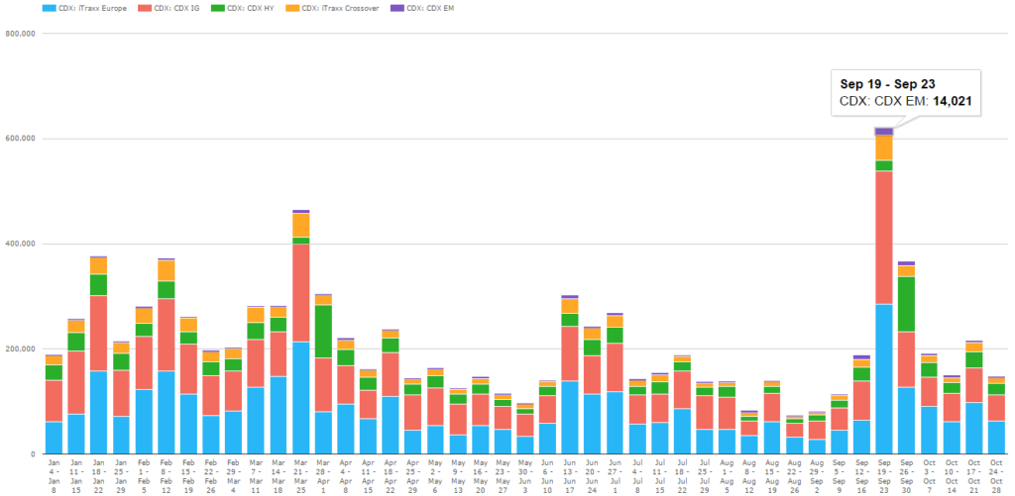Select the red segment of Jan 18 - Jan 22 bar
This screenshot has width=1015, height=496.
pos(99,333)
